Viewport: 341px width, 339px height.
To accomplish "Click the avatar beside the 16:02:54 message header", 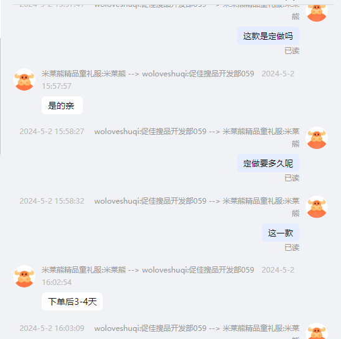I will pyautogui.click(x=24, y=276).
